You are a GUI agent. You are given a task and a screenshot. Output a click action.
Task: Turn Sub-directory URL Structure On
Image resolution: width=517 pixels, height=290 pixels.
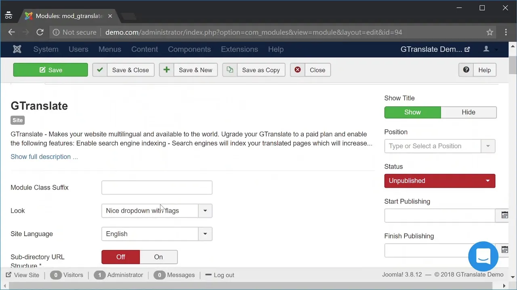158,257
